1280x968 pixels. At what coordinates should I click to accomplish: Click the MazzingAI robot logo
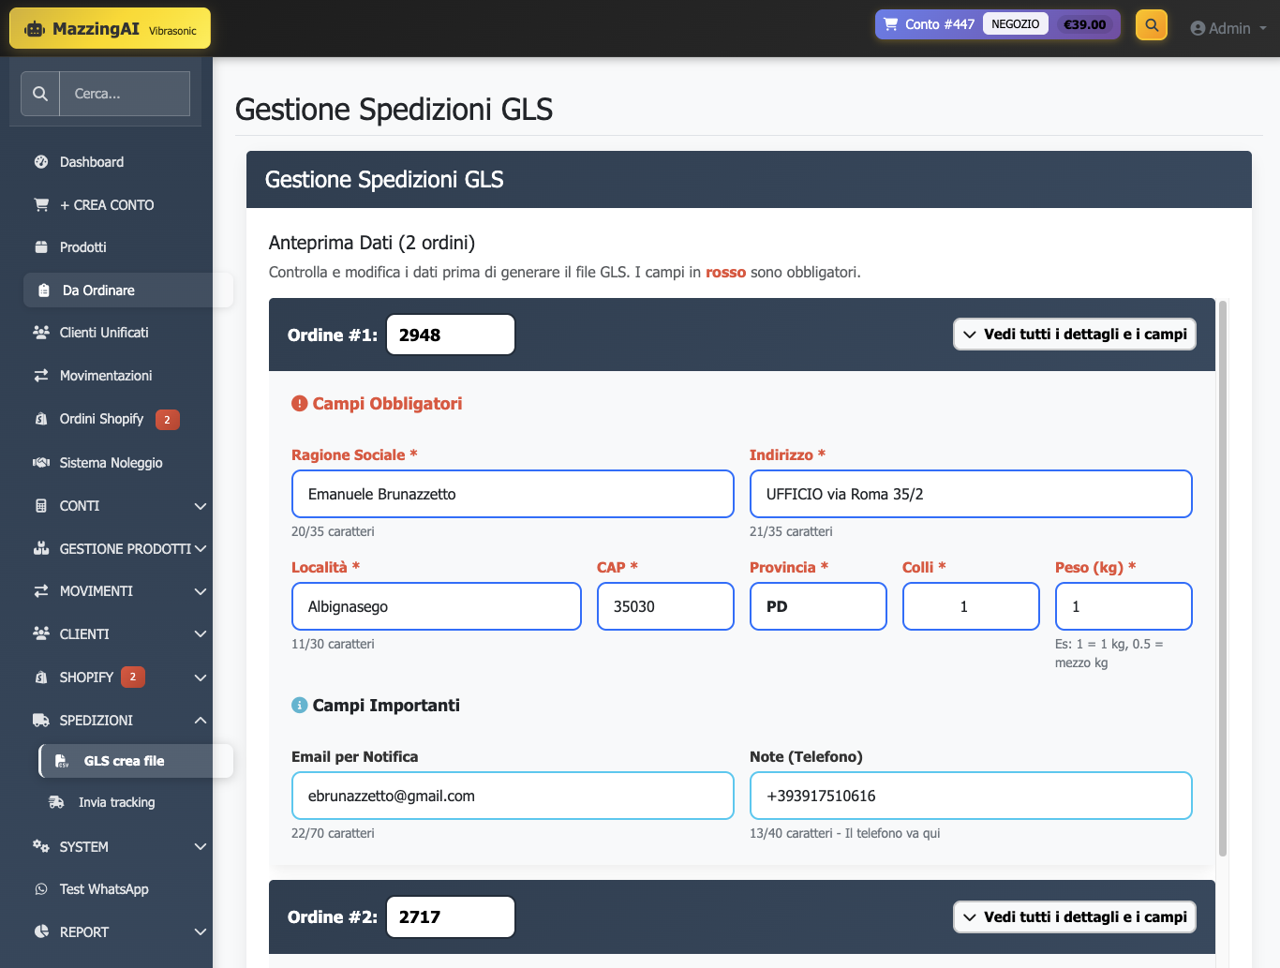[x=35, y=29]
